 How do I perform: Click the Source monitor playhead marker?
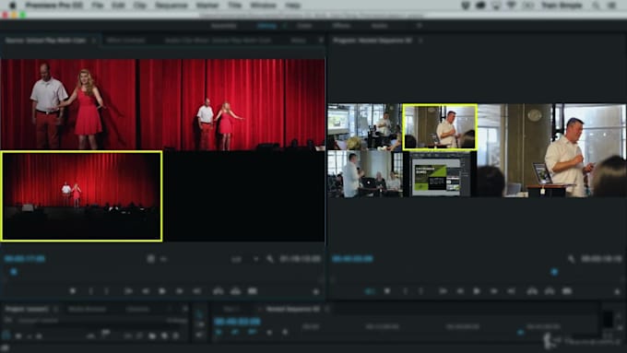[14, 272]
